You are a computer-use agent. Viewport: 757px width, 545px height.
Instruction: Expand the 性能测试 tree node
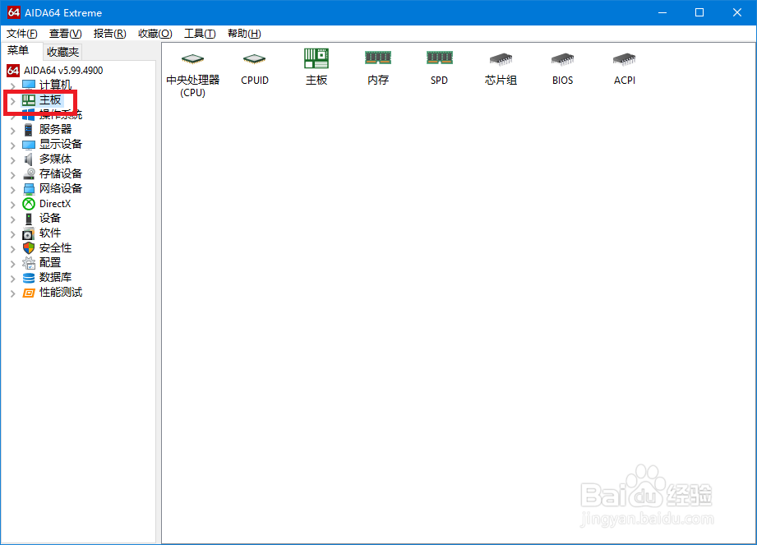[x=13, y=293]
